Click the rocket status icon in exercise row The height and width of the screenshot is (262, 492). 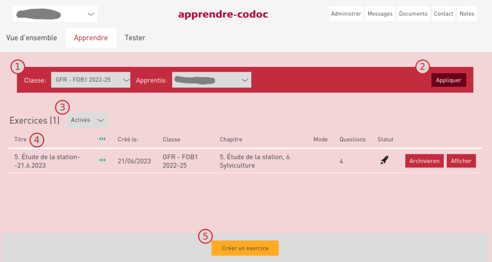384,161
